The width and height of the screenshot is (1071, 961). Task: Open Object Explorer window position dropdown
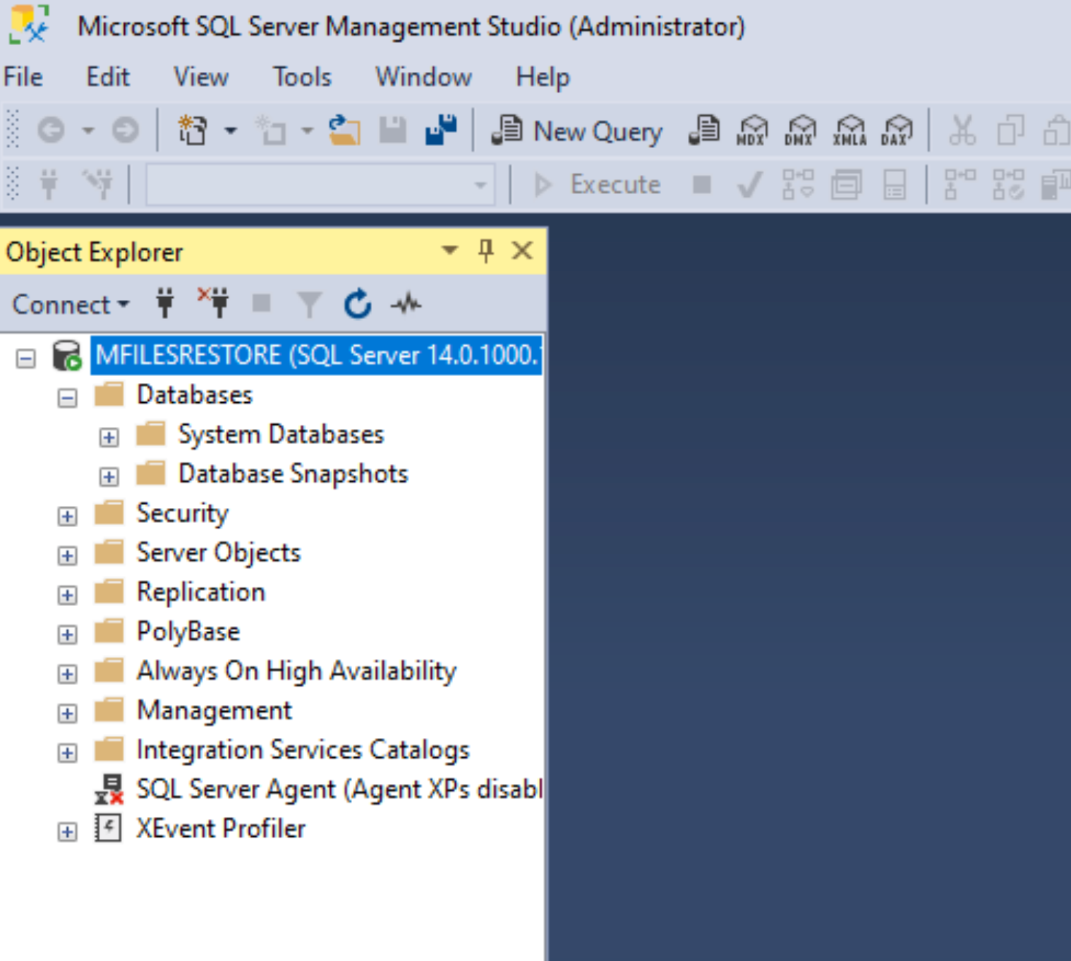449,250
